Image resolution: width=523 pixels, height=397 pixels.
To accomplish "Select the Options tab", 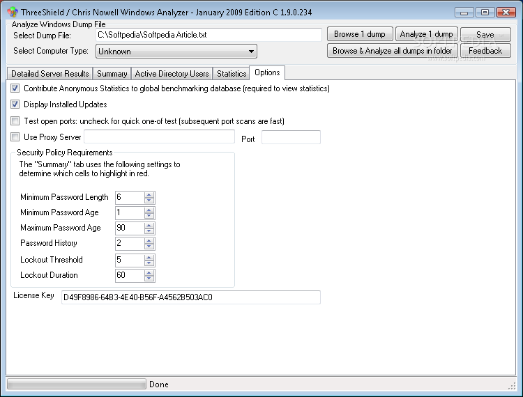I will pyautogui.click(x=267, y=72).
